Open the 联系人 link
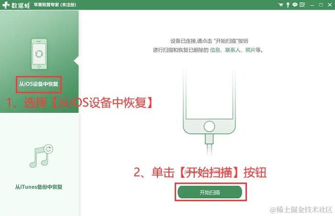This screenshot has height=216, width=335. (x=233, y=50)
